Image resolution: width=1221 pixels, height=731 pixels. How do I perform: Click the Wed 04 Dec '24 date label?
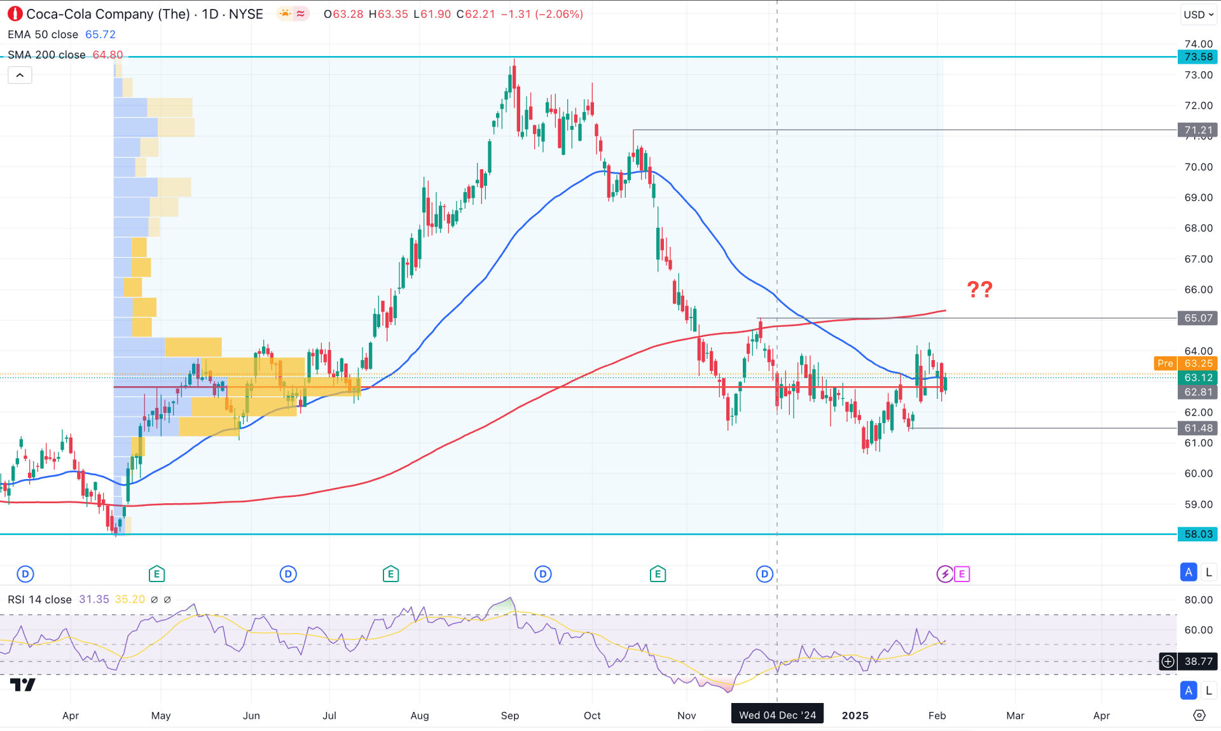[x=777, y=715]
